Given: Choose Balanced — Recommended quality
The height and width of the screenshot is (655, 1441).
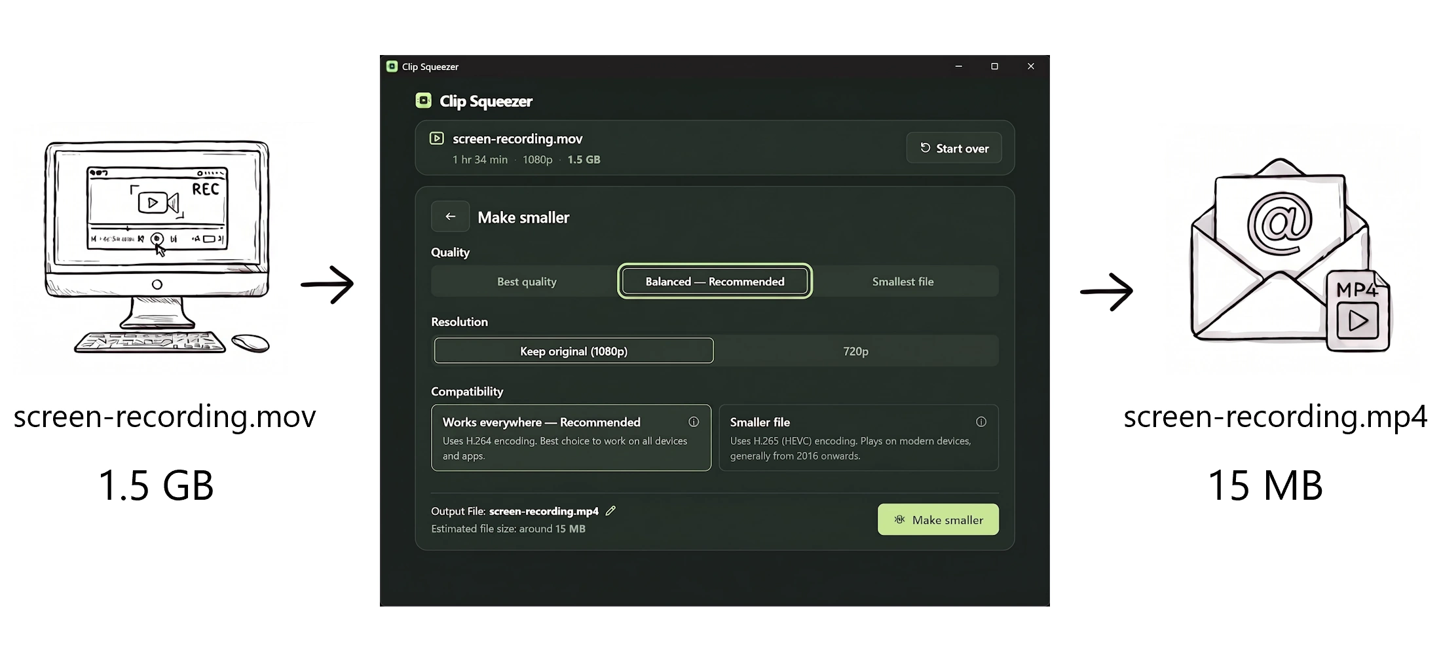Looking at the screenshot, I should click(x=715, y=281).
